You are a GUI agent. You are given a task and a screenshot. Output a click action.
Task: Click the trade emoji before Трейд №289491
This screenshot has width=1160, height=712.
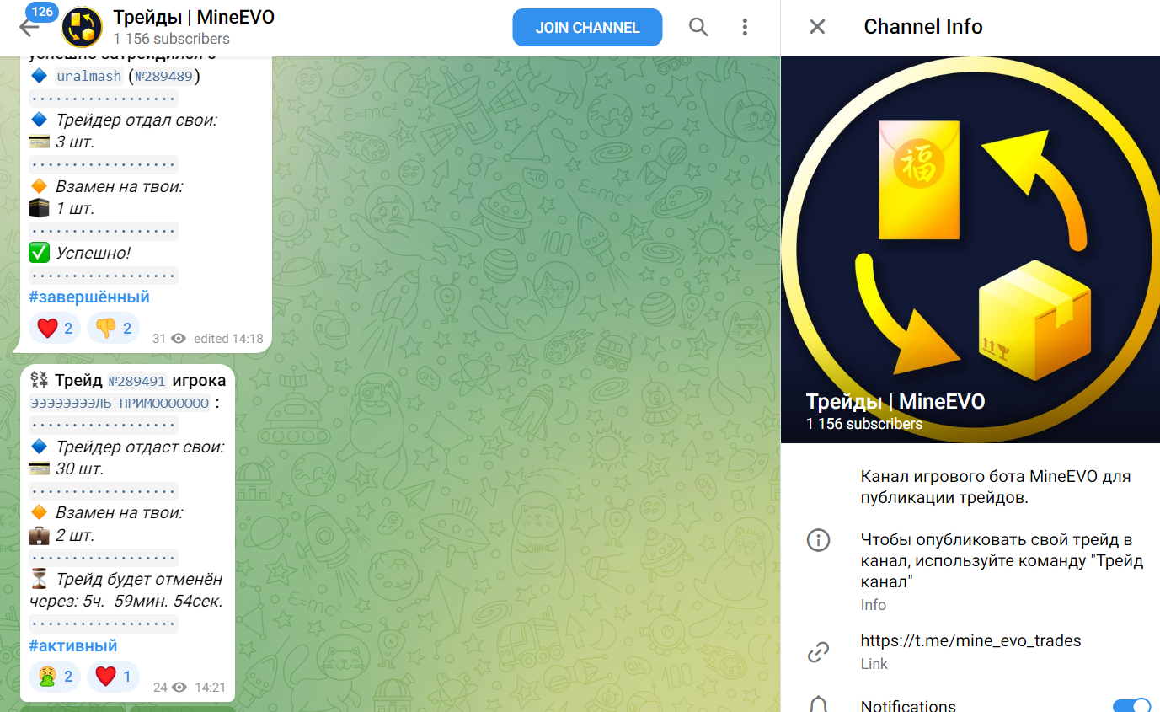(39, 380)
